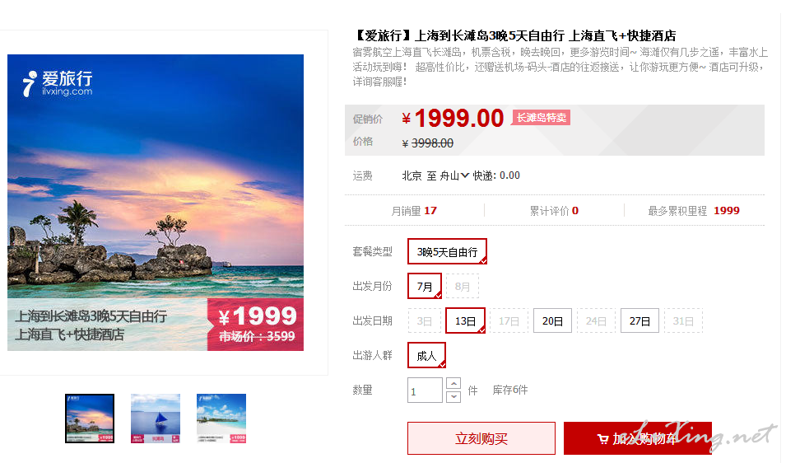786x463 pixels.
Task: Select the sunset beach thumbnail image
Action: coord(90,419)
